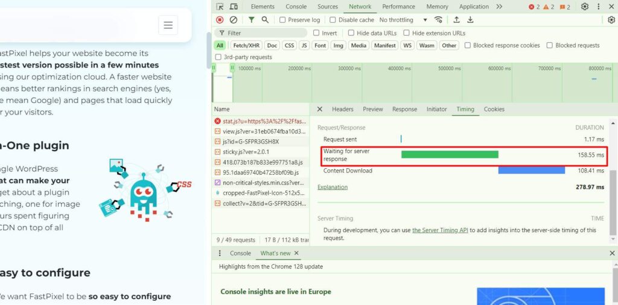Open network search with magnifier icon
618x305 pixels.
(265, 20)
